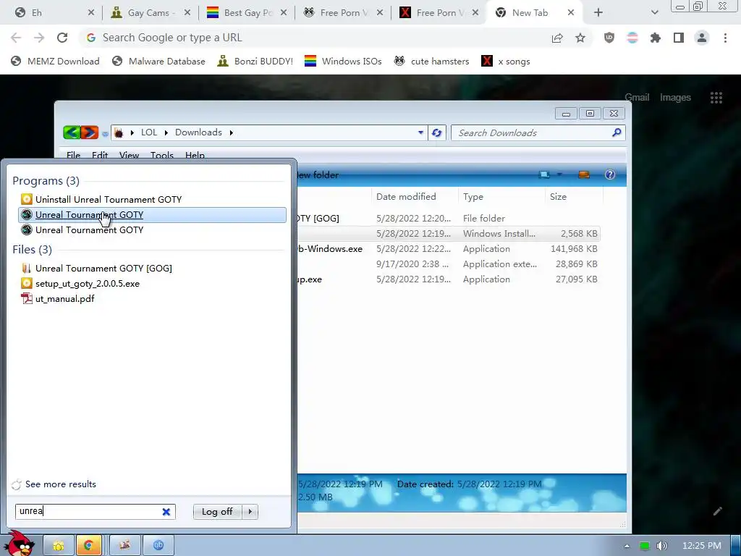741x556 pixels.
Task: Click the New folder toolbar button
Action: coord(318,175)
